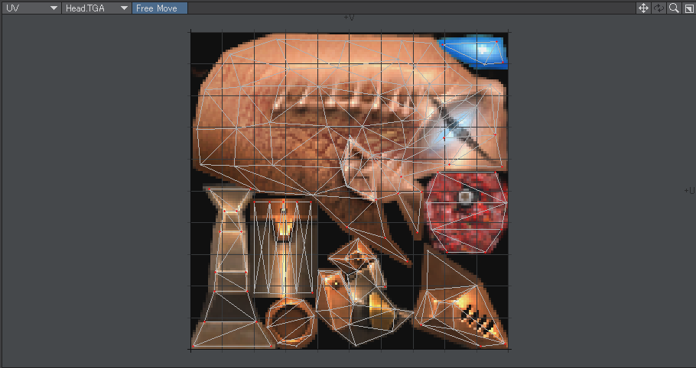
Task: Open the UV view type dropdown
Action: coord(31,8)
